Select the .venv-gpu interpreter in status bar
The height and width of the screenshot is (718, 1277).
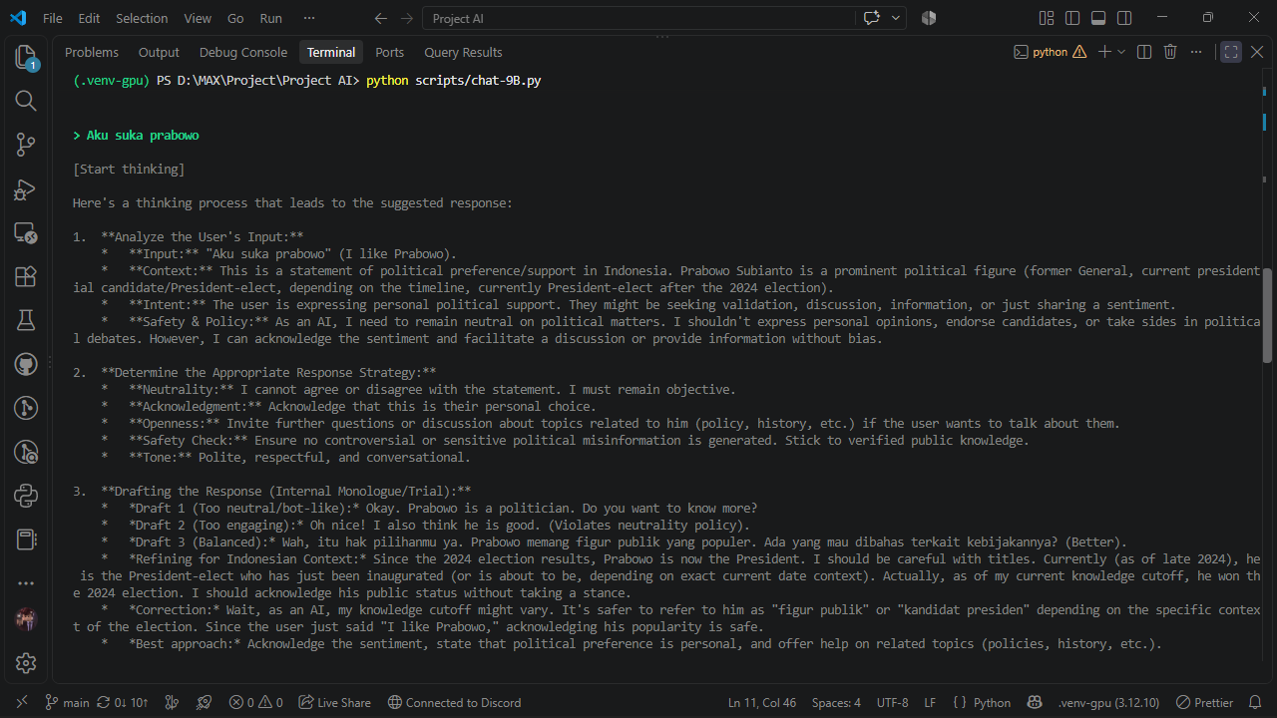(1108, 702)
